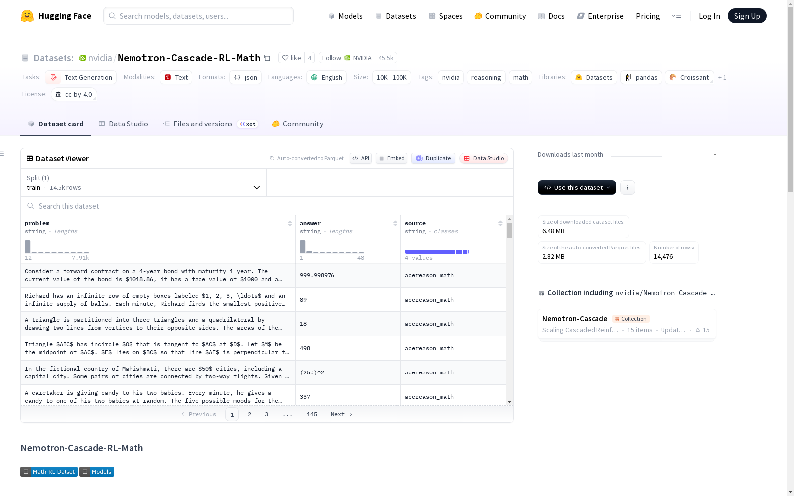This screenshot has height=496, width=794.
Task: Go to the Next page of rows
Action: click(342, 414)
